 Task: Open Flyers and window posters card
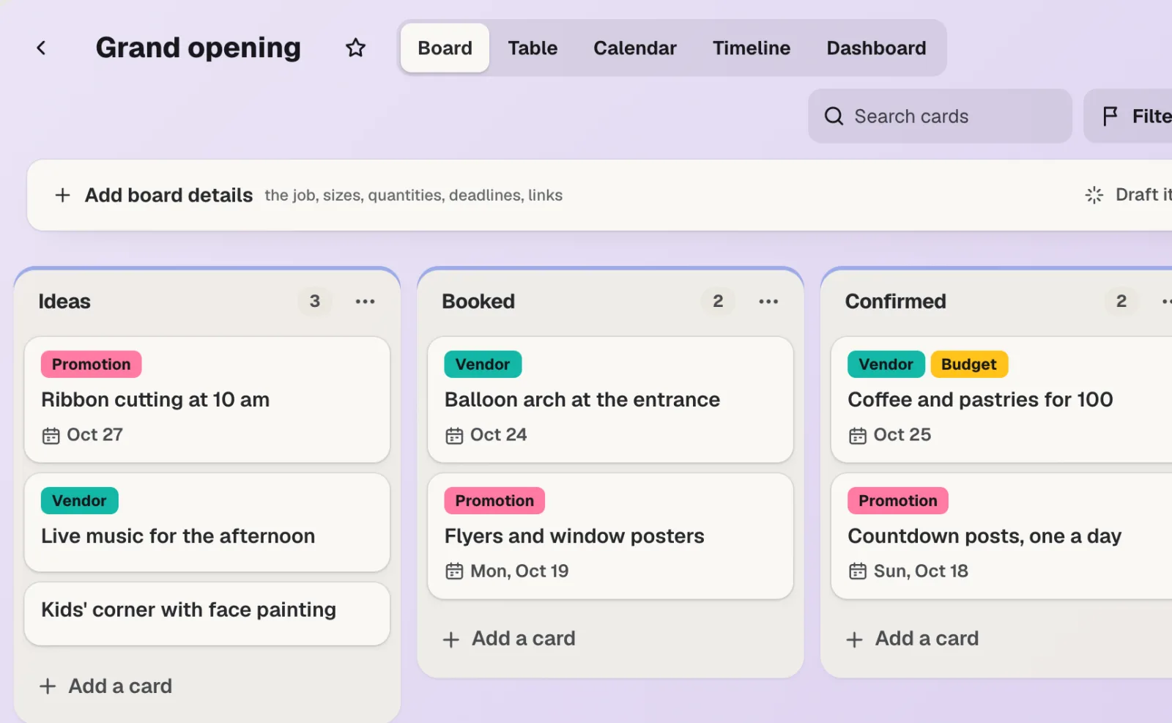point(610,536)
